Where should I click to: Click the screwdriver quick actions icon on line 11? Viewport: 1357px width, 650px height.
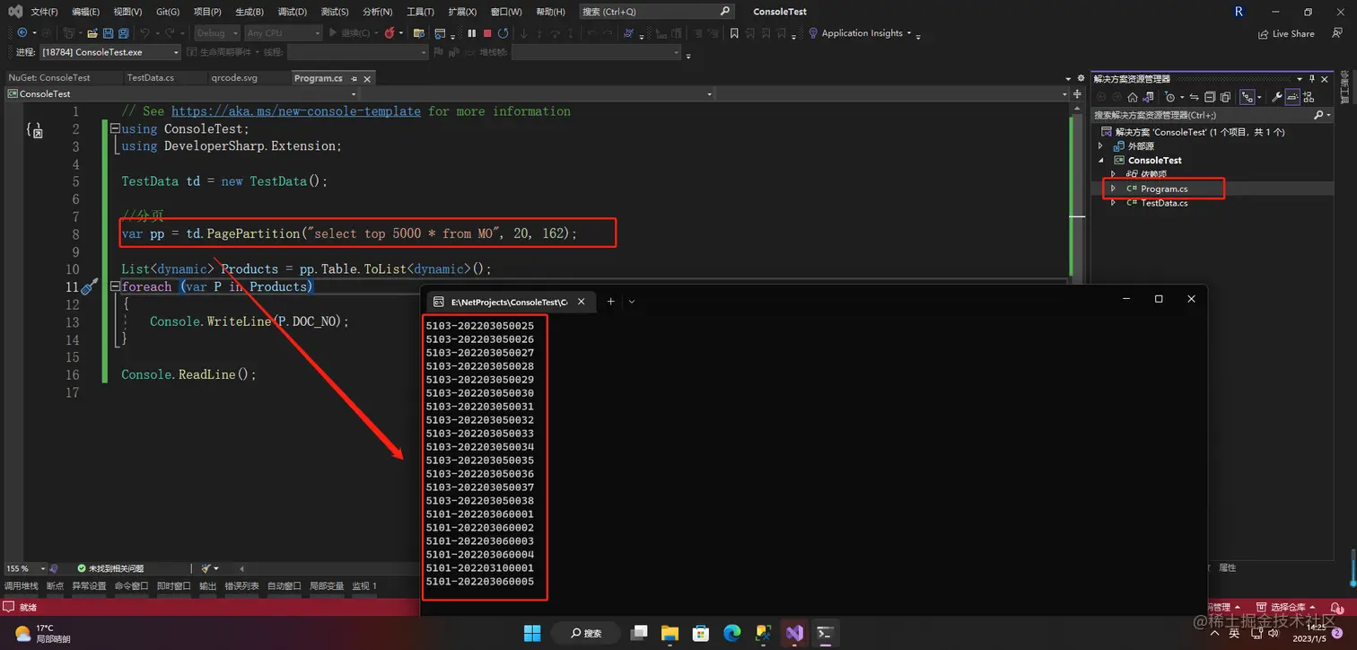(89, 286)
